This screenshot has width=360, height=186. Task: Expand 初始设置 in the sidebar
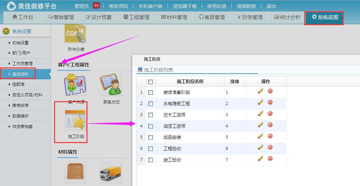pyautogui.click(x=20, y=43)
